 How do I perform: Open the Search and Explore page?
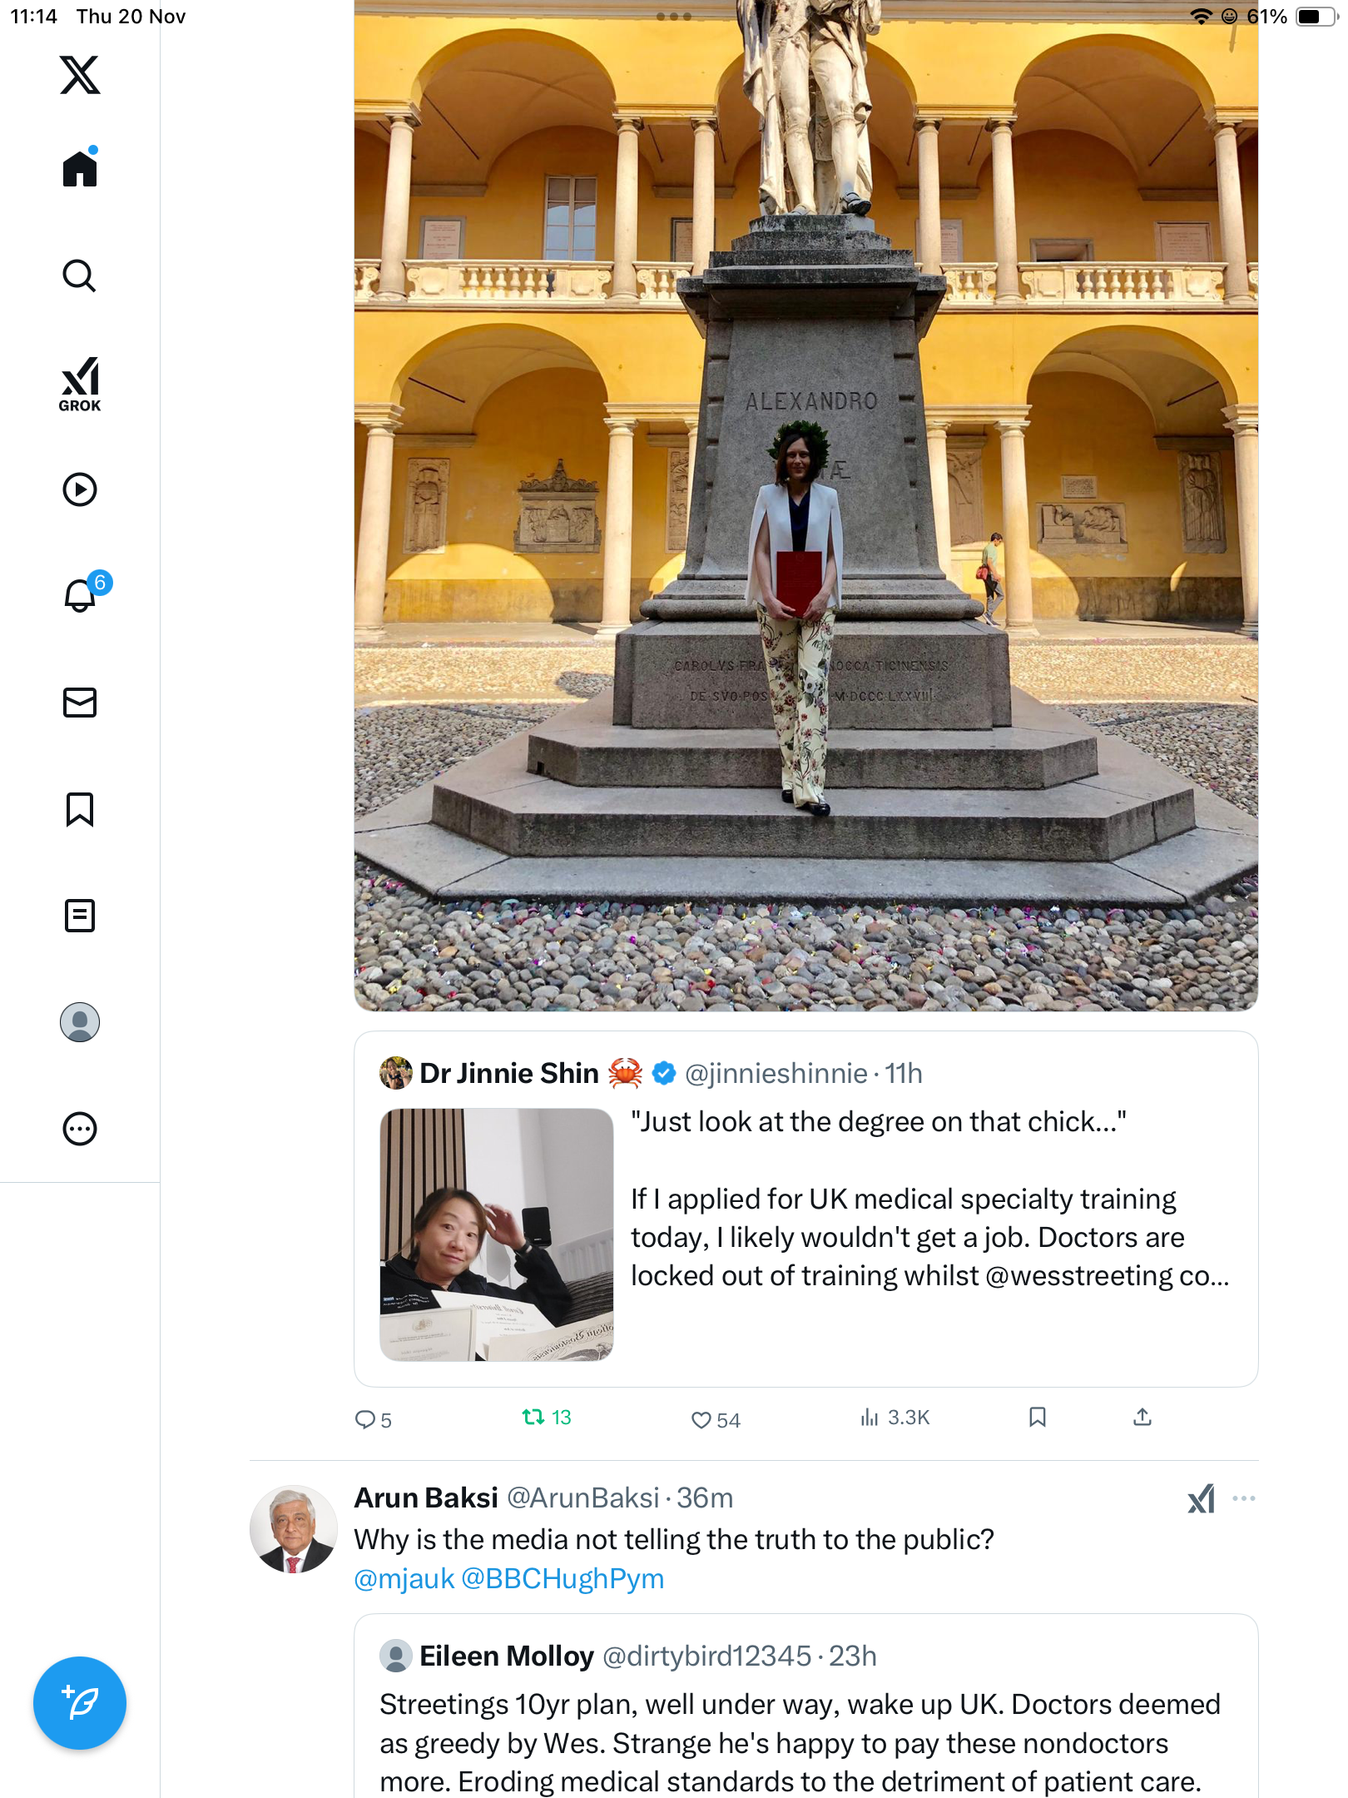[x=80, y=276]
